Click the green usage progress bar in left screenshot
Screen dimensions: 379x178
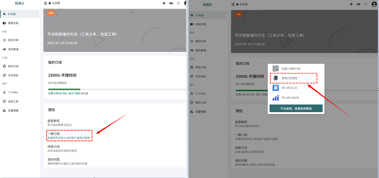64,89
